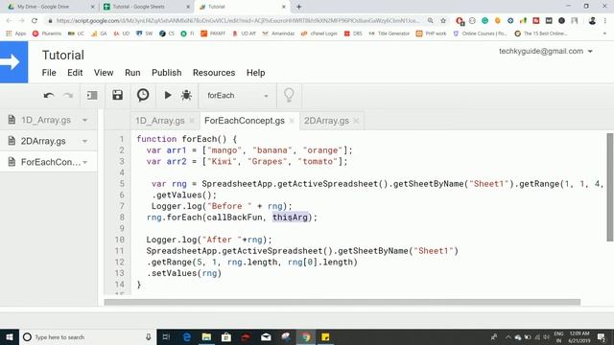
Task: Click the zoom magnifier icon in address bar
Action: 431,21
